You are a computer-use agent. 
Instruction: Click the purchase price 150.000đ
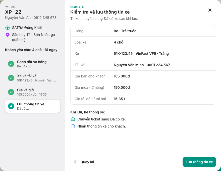pos(122,88)
